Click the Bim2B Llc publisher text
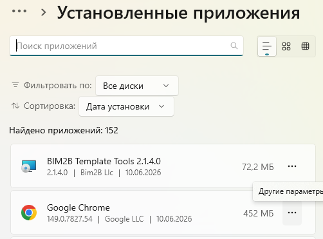 click(97, 173)
